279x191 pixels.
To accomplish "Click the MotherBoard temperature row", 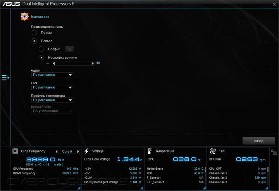I will (x=175, y=169).
